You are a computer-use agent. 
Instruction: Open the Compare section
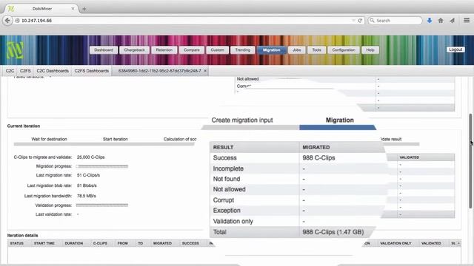point(192,50)
